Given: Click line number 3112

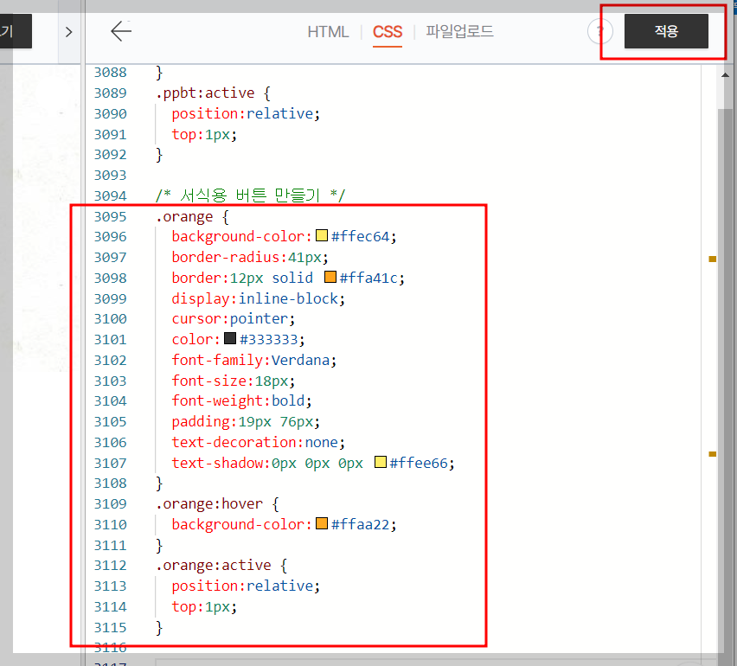Looking at the screenshot, I should (111, 566).
